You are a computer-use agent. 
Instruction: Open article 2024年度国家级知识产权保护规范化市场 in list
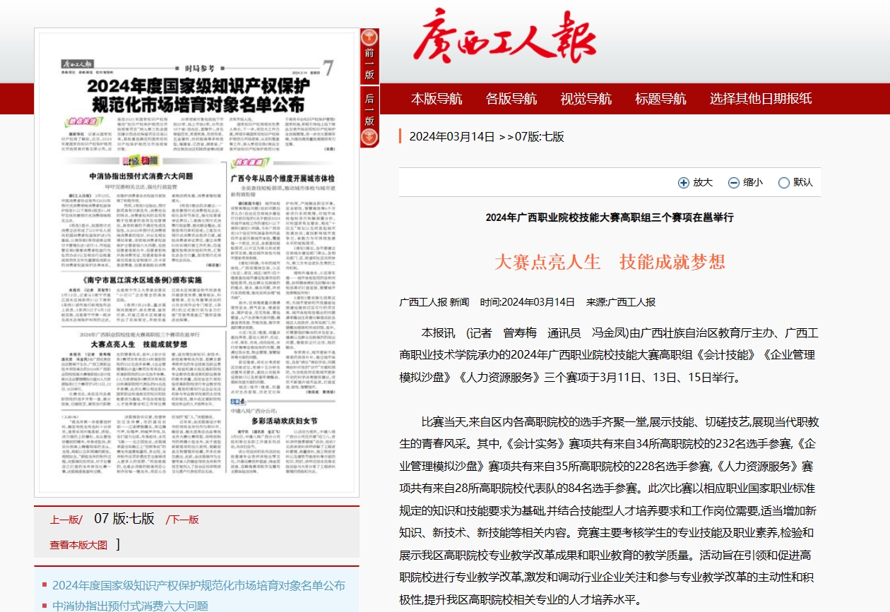coord(198,585)
